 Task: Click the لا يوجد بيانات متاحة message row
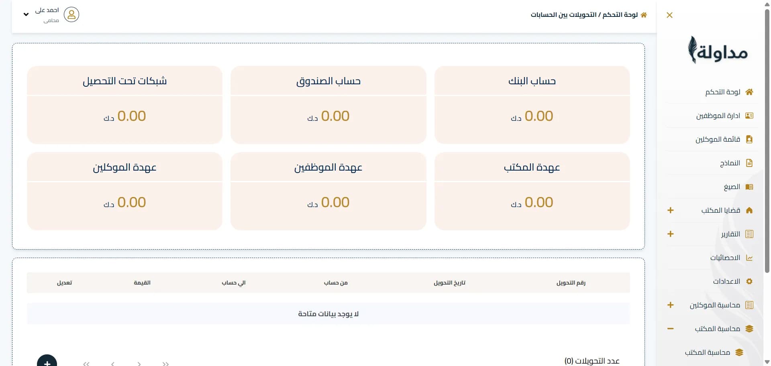pyautogui.click(x=328, y=314)
